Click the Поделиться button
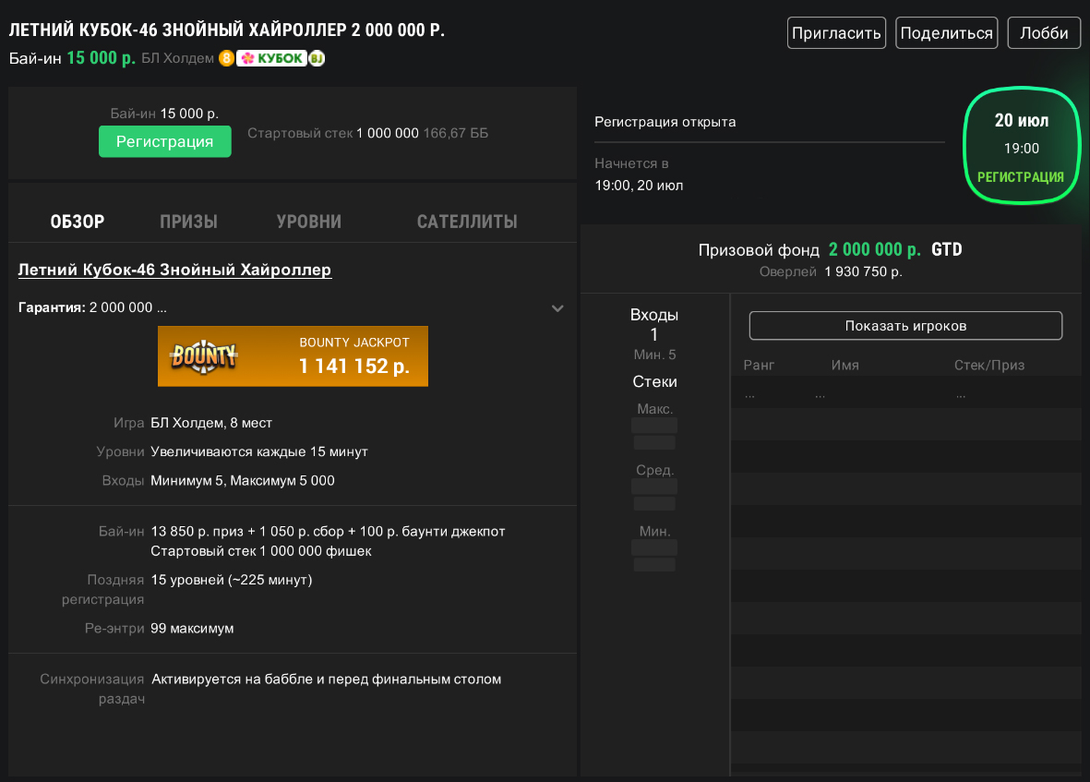 point(947,33)
